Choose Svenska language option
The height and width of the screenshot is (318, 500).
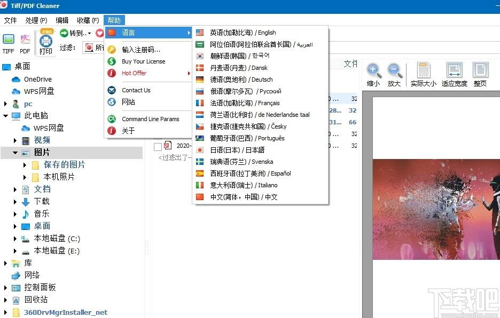260,162
